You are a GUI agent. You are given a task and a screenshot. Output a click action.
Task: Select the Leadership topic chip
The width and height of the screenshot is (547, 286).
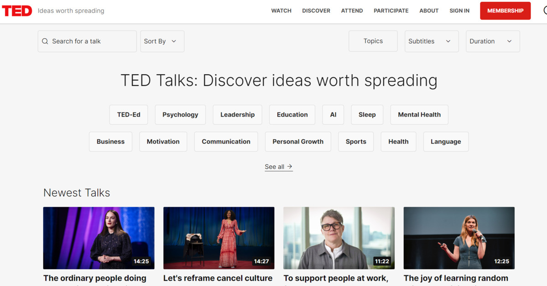[238, 115]
